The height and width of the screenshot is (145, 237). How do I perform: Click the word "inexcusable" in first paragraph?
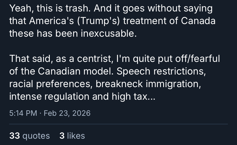click(107, 34)
